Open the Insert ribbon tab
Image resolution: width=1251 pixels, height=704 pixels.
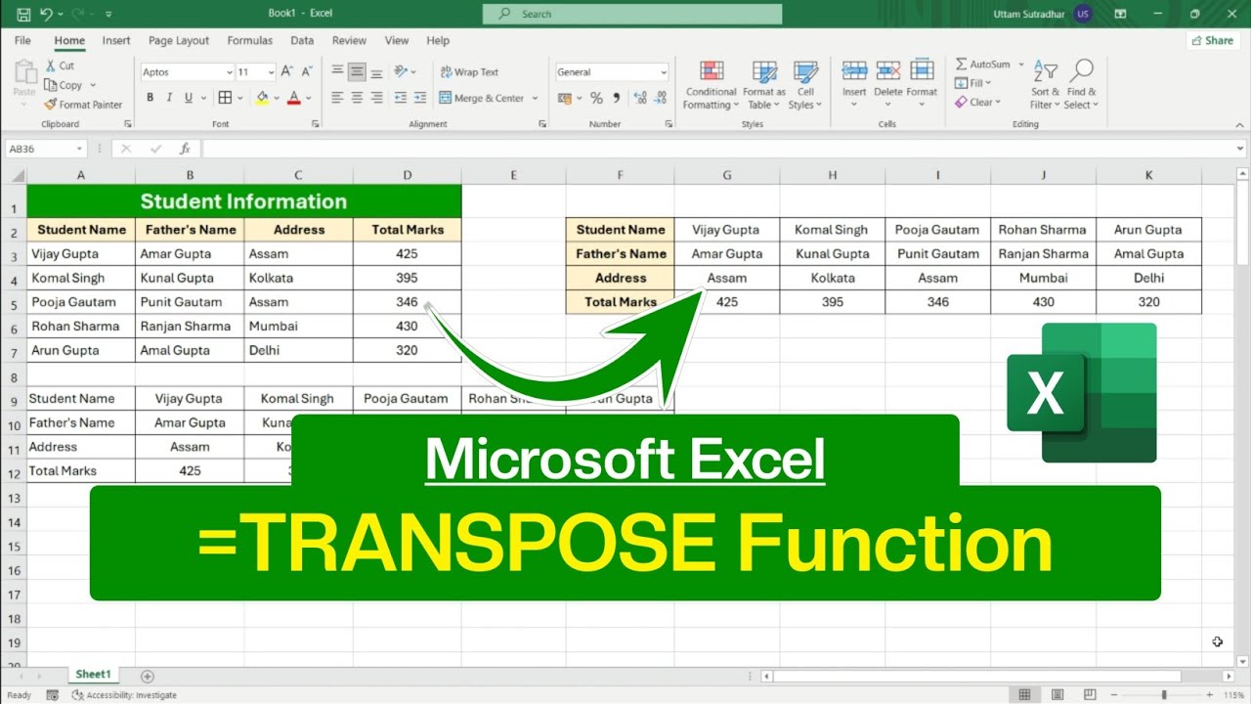(116, 40)
